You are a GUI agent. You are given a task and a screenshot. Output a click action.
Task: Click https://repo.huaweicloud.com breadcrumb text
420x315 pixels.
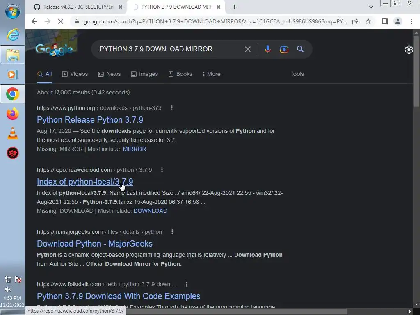point(74,170)
